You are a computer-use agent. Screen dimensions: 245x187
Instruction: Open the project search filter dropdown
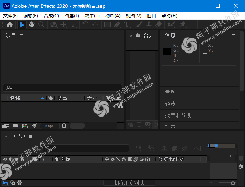point(9,88)
